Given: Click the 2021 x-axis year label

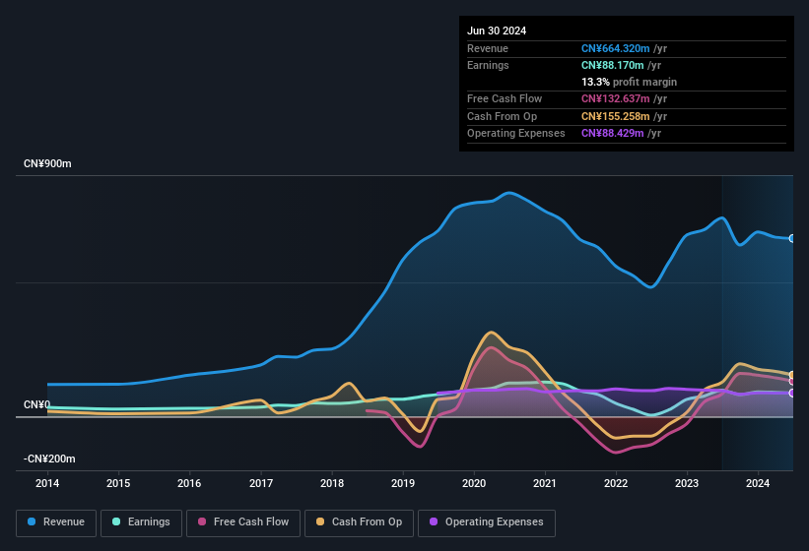Looking at the screenshot, I should 545,483.
